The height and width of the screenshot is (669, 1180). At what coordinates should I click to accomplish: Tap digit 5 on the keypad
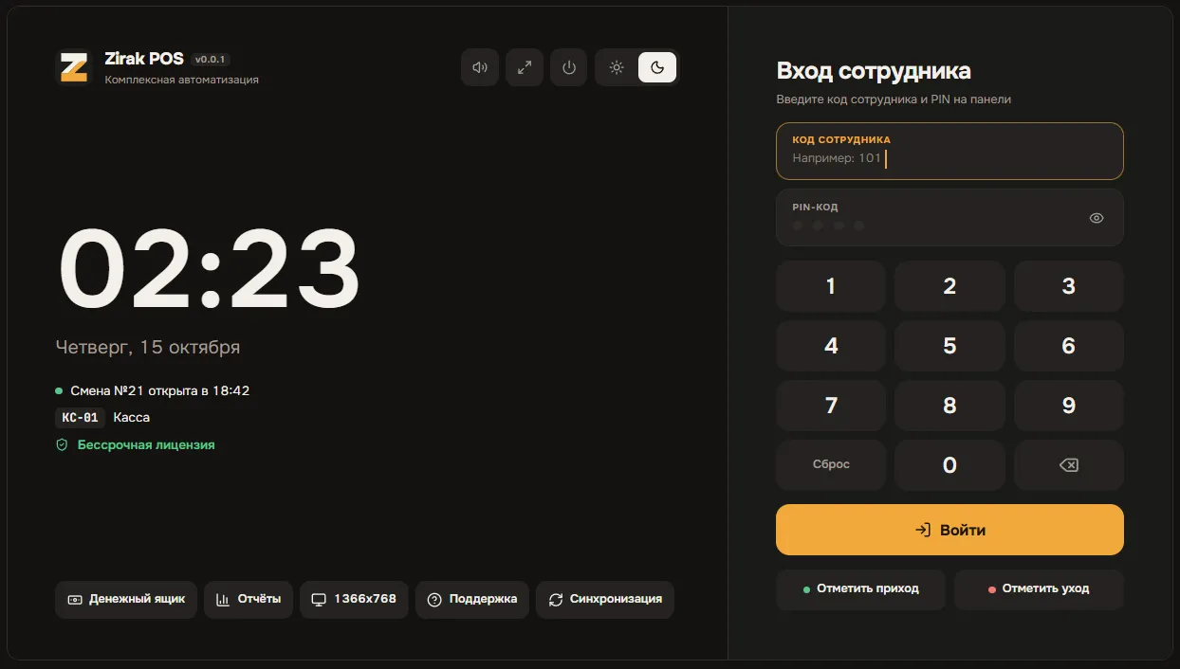pyautogui.click(x=950, y=346)
